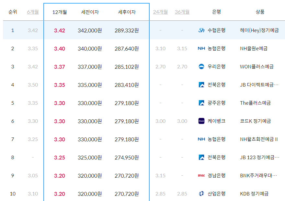Click the 3.15 36-month rate for 농협은행
Viewport: 285px width, 201px height.
pyautogui.click(x=182, y=49)
